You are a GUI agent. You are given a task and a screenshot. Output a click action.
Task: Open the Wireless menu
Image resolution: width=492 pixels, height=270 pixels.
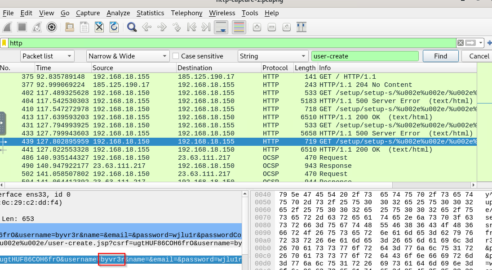(222, 13)
